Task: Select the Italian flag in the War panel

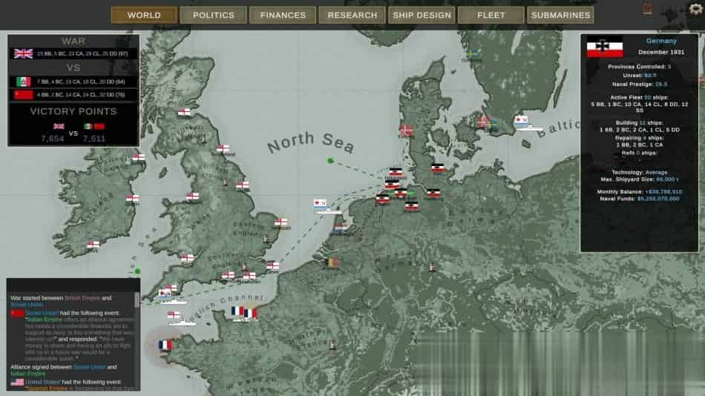Action: click(x=24, y=82)
